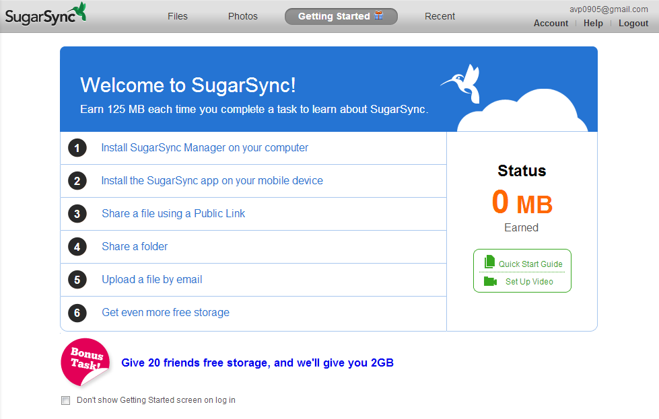Click the "Don't show Getting Started screen on log in" label
The width and height of the screenshot is (659, 419).
pyautogui.click(x=156, y=400)
